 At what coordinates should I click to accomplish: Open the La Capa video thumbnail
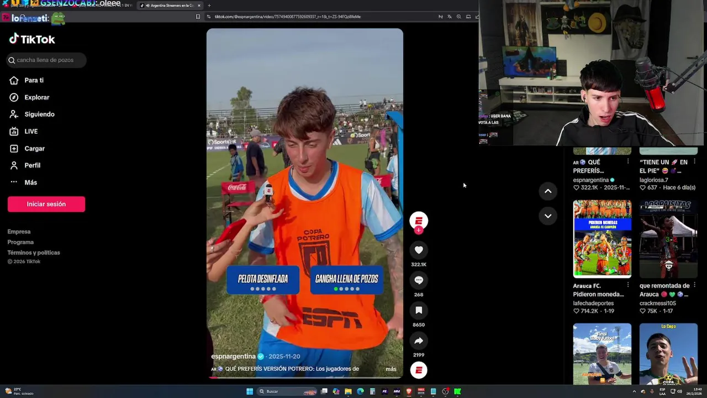668,354
